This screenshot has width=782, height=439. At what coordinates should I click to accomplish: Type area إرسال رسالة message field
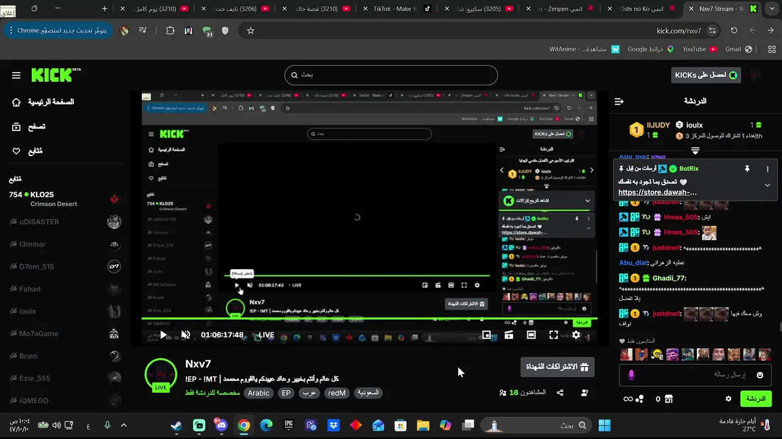pos(695,375)
